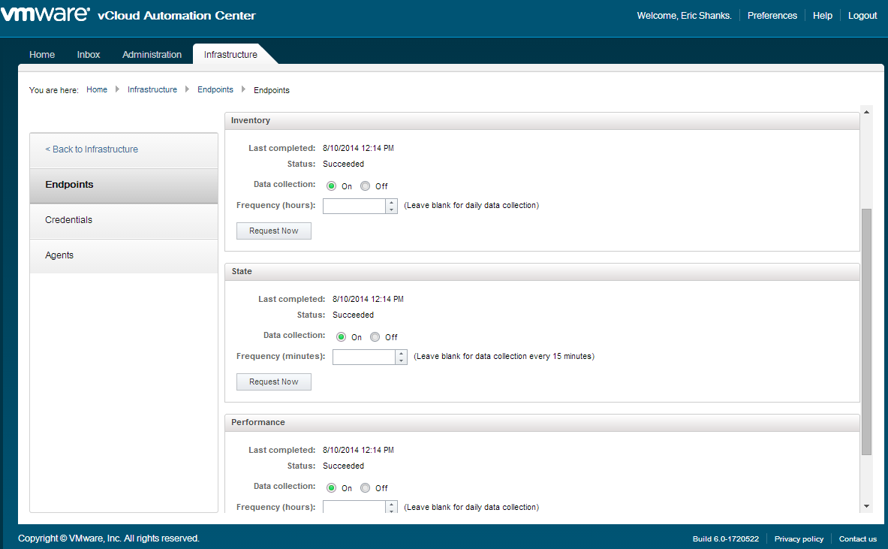
Task: Open Credentials in the sidebar
Action: click(69, 220)
